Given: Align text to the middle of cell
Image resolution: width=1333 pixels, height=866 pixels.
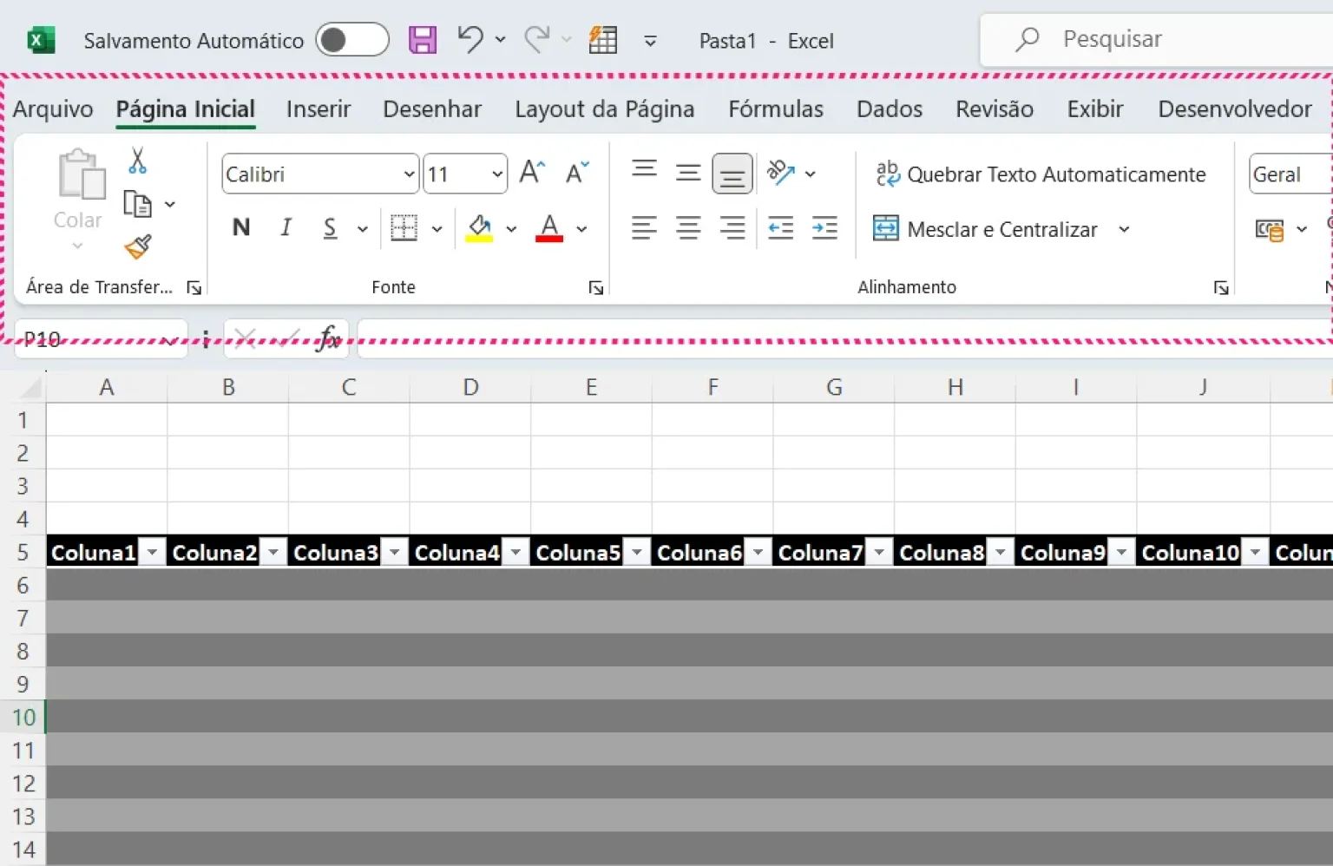Looking at the screenshot, I should [x=688, y=173].
